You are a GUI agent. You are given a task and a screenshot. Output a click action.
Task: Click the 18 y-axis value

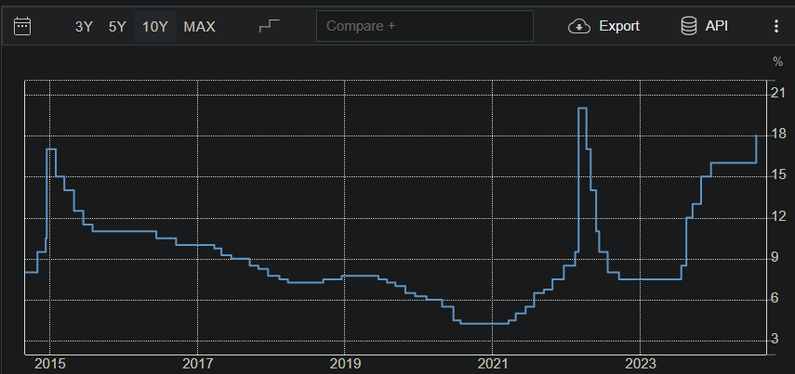click(x=778, y=134)
